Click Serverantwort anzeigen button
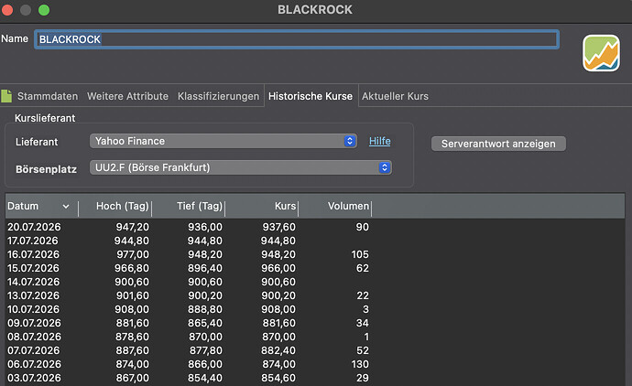Viewport: 632px width, 386px height. coord(498,144)
